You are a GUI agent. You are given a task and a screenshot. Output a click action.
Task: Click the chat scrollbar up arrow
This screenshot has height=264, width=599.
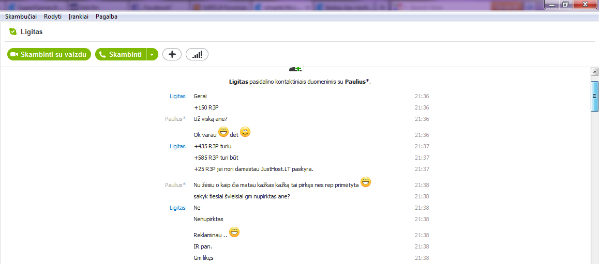click(x=594, y=72)
